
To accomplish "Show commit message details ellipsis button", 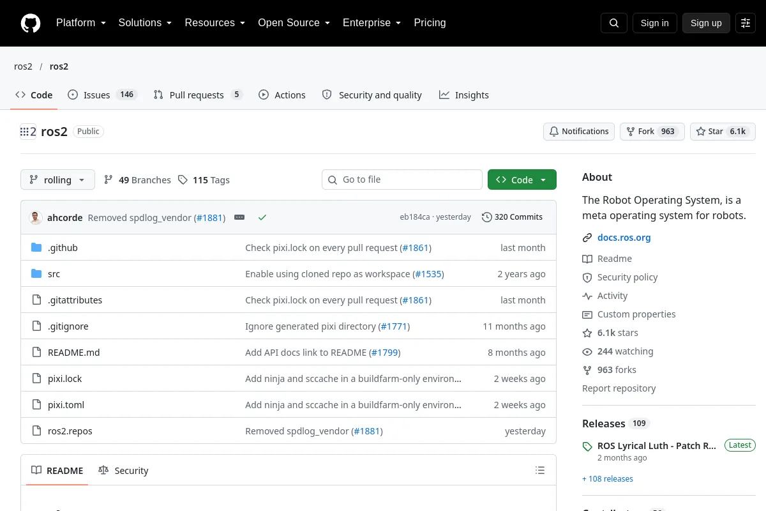I will 239,217.
